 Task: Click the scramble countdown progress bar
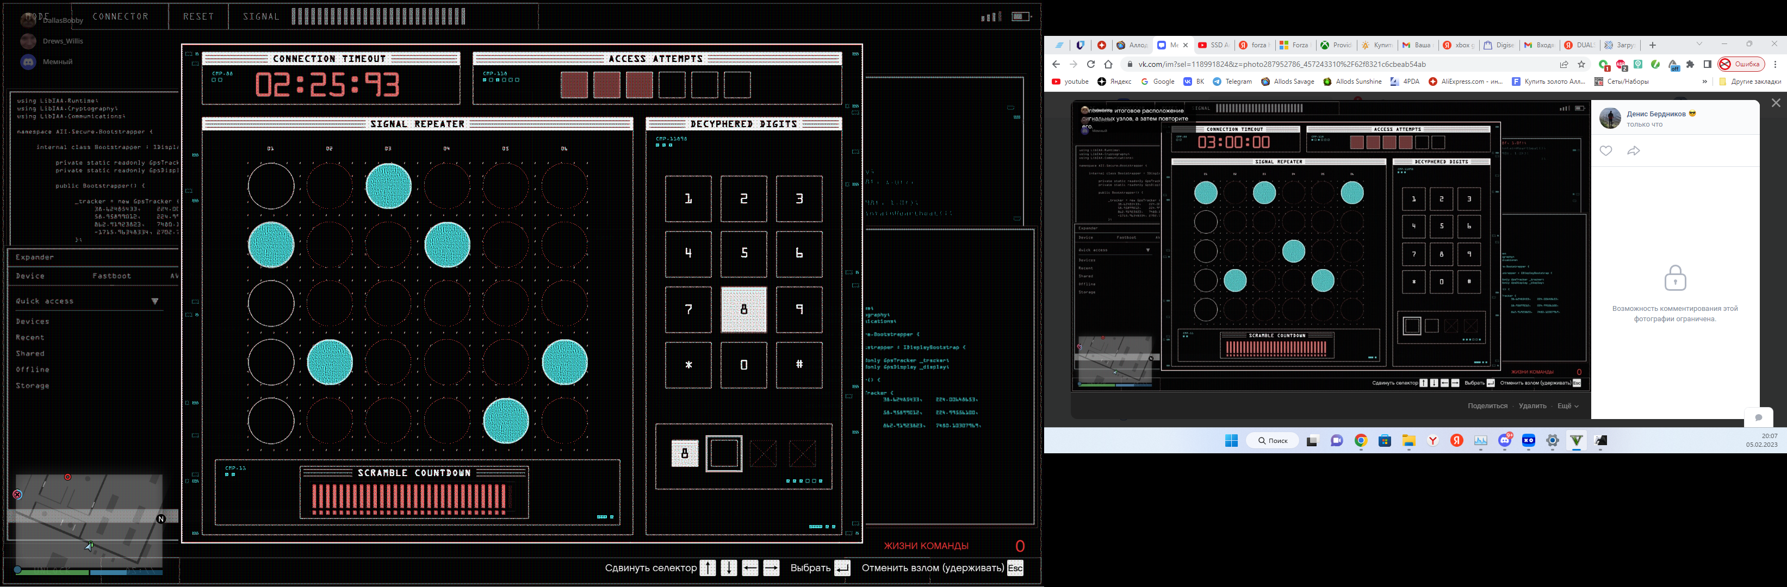(x=413, y=498)
